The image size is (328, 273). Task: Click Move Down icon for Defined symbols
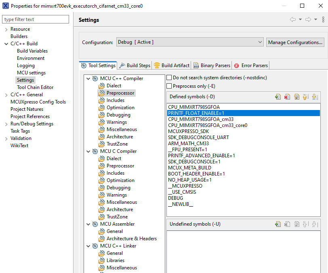click(x=315, y=97)
